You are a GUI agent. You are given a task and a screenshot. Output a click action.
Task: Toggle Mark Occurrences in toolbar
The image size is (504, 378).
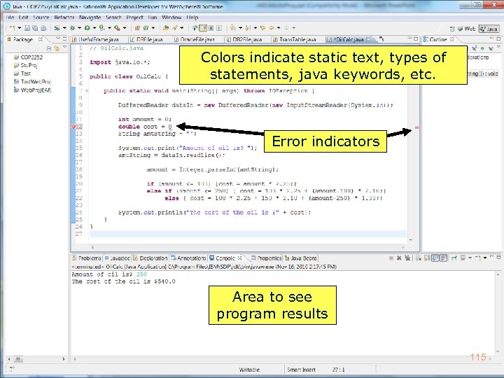click(x=203, y=28)
